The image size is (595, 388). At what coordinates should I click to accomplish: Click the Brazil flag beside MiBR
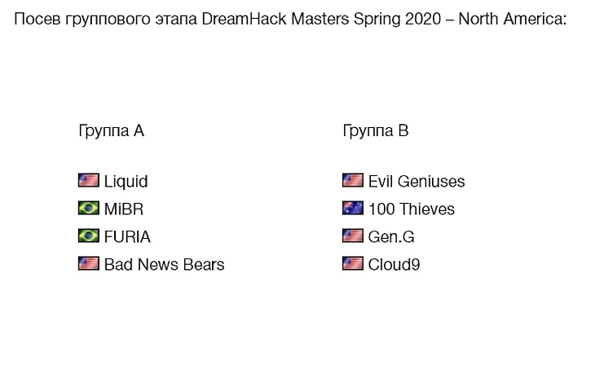point(89,208)
